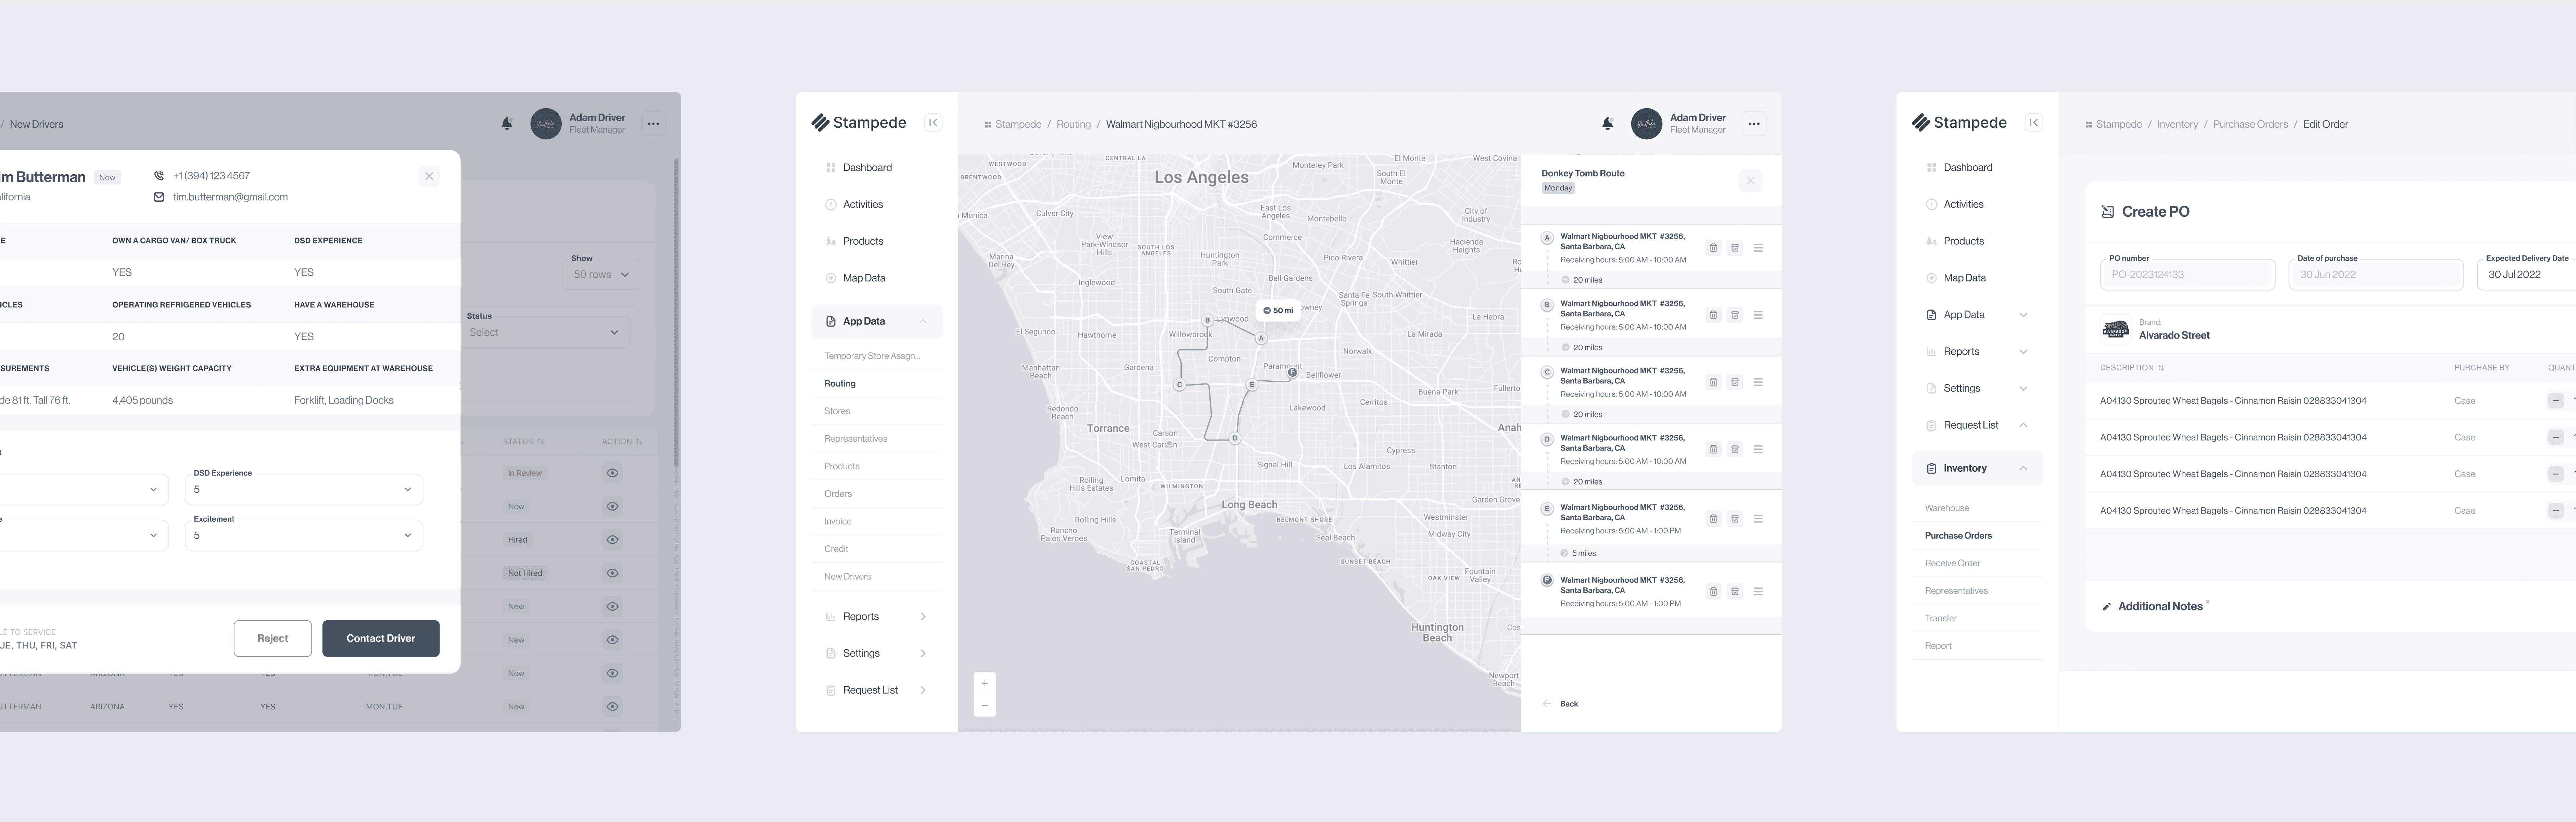This screenshot has width=2576, height=822.
Task: Collapse Inventory section in Create PO sidebar
Action: coord(2023,468)
